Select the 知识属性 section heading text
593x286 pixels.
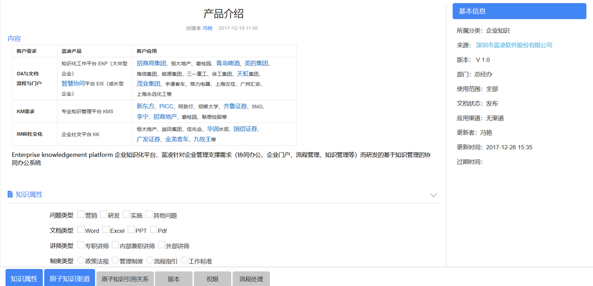29,195
